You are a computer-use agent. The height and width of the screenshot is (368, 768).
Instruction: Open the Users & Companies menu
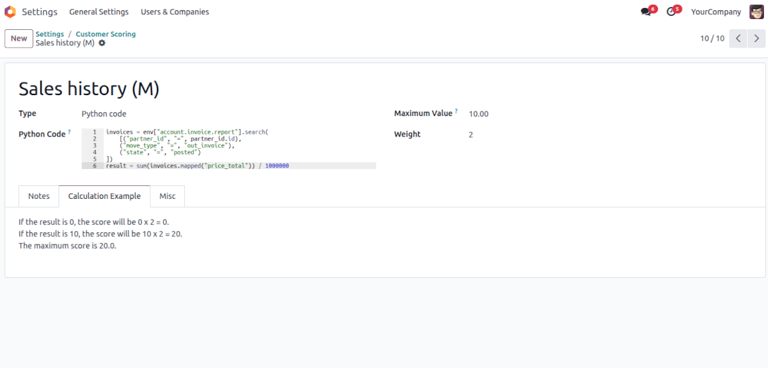click(x=175, y=12)
